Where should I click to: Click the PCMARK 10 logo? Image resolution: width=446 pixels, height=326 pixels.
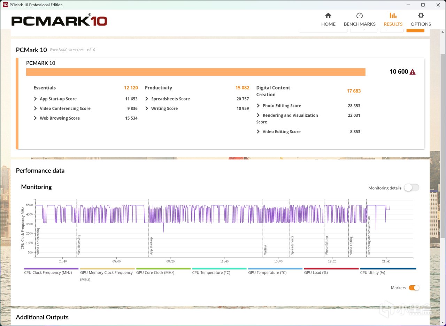[59, 20]
